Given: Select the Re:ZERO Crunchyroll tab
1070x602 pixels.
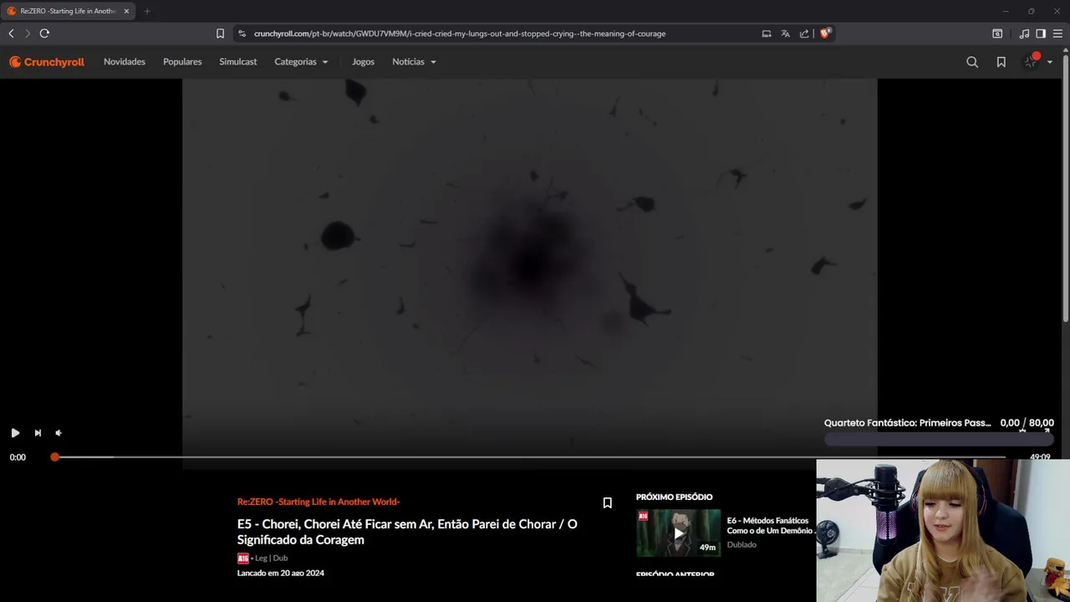Looking at the screenshot, I should 67,11.
